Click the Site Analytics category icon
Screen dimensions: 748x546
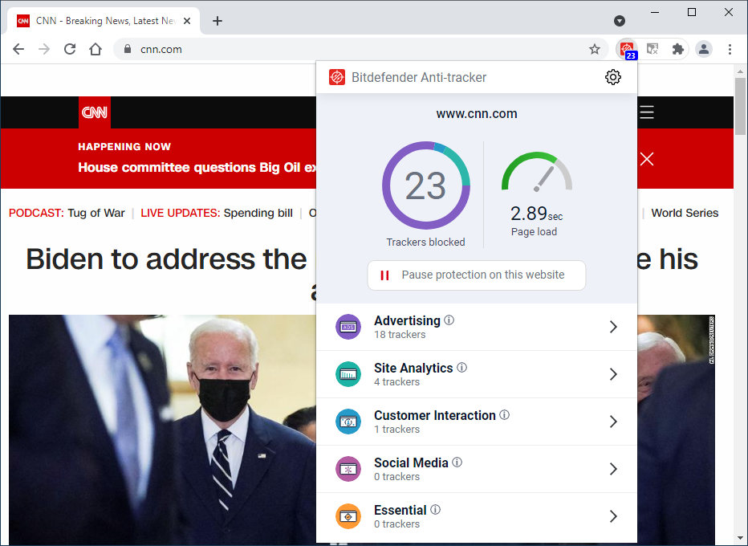coord(348,374)
